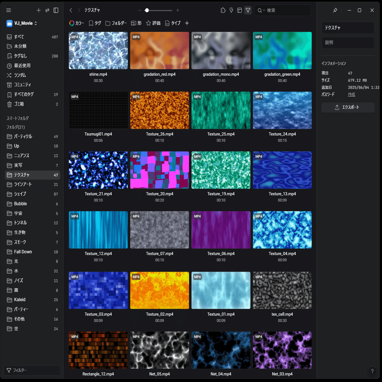Image resolution: width=382 pixels, height=382 pixels.
Task: Open the Fall Down folder
Action: [x=32, y=252]
